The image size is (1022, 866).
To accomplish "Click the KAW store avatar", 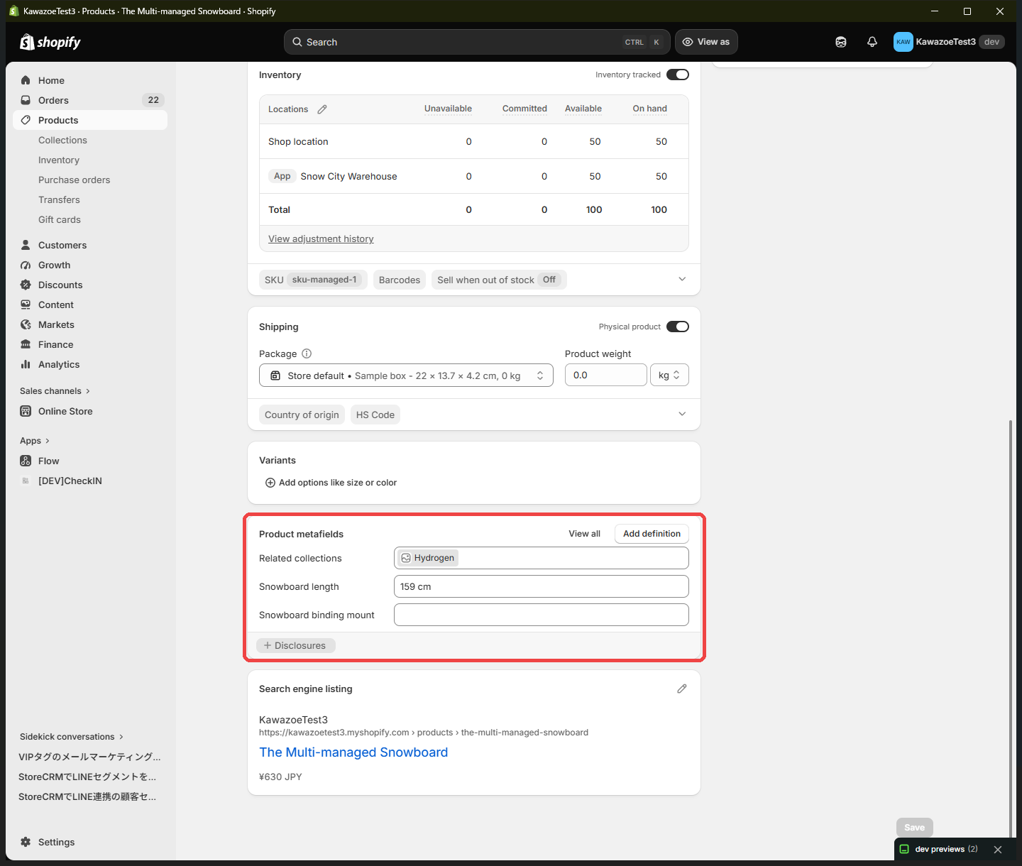I will pos(903,42).
